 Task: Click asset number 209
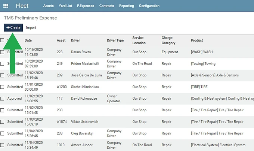(60, 75)
